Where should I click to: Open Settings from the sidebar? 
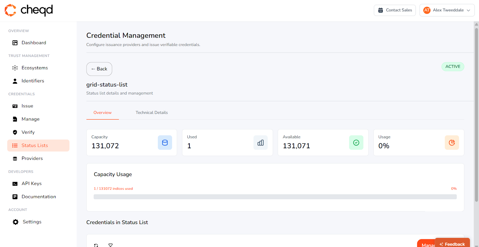[32, 222]
